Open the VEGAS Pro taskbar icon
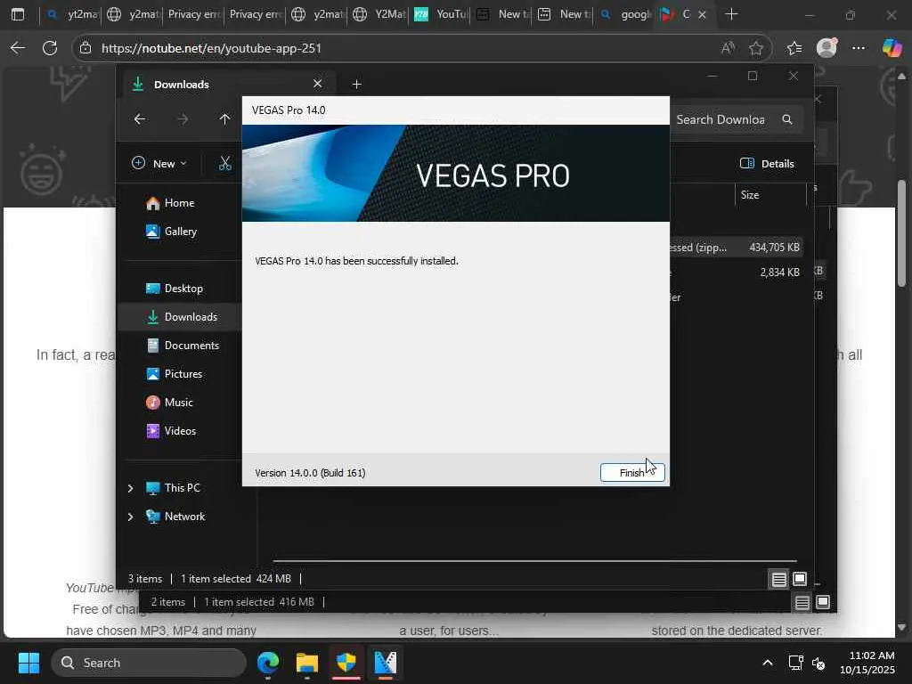 (x=385, y=663)
